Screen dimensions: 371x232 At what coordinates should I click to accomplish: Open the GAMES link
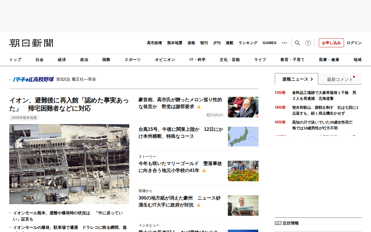pyautogui.click(x=270, y=43)
